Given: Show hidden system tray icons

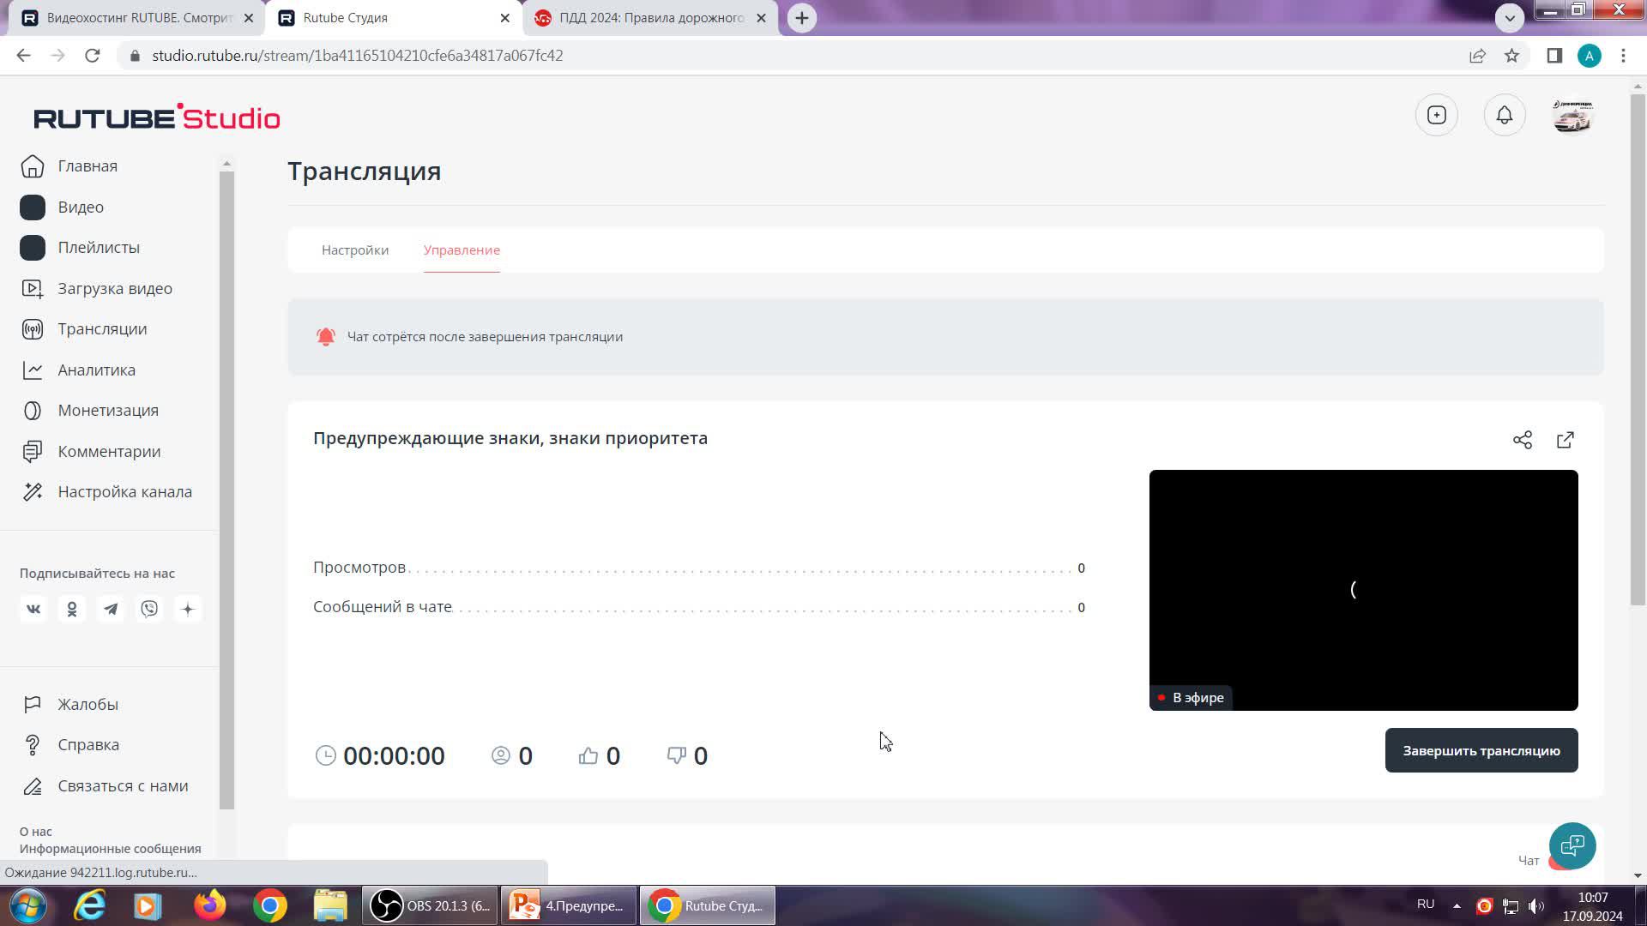Looking at the screenshot, I should point(1456,905).
